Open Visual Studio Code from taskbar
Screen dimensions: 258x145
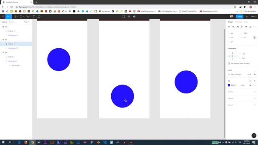[x=105, y=142]
